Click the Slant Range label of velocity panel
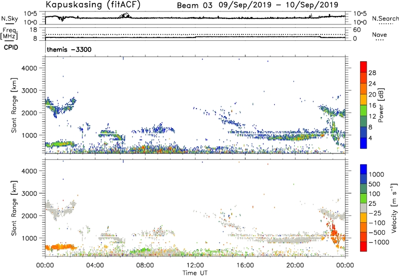 (14, 208)
